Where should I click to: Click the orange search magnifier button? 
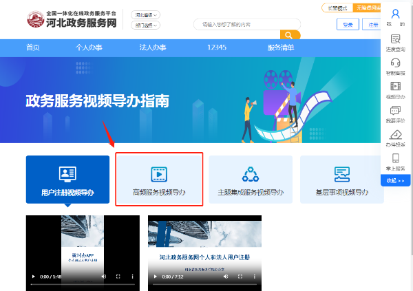[290, 35]
